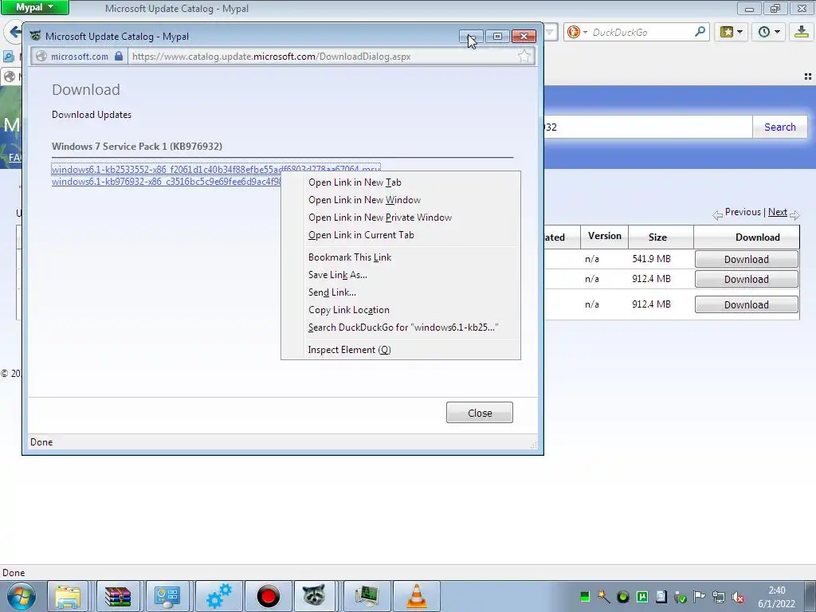
Task: Open the main window URL history dropdown
Action: [550, 32]
